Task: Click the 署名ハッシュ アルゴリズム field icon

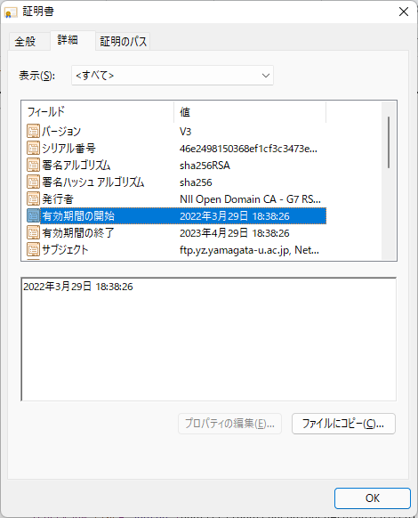Action: [33, 182]
